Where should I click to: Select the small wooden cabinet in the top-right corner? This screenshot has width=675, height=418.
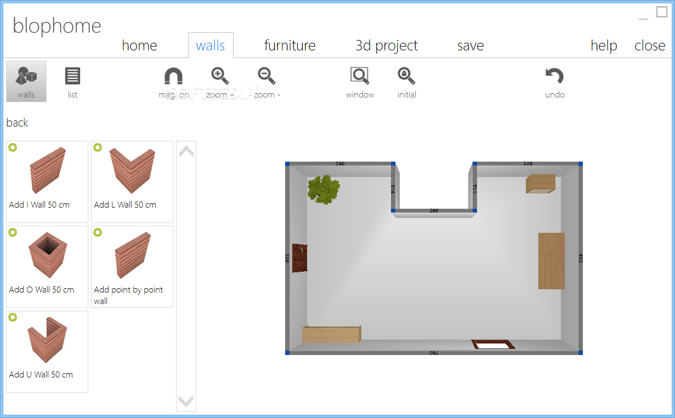(541, 184)
